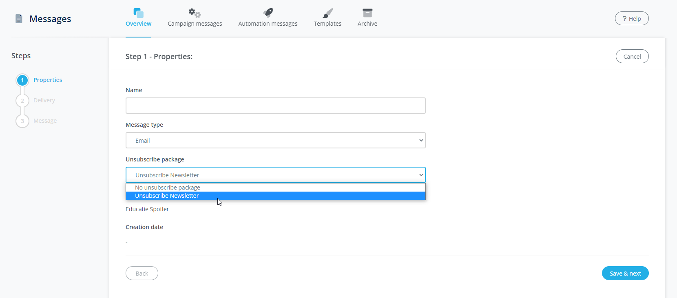
Task: Focus the Name input field
Action: tap(275, 106)
